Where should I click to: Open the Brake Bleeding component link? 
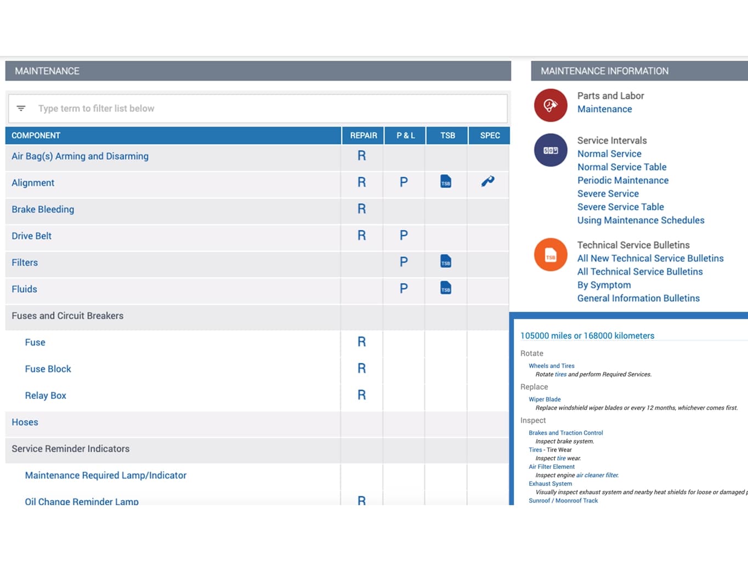tap(43, 209)
